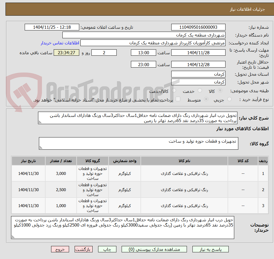
Task: Click the خروج exit button
Action: [60, 249]
